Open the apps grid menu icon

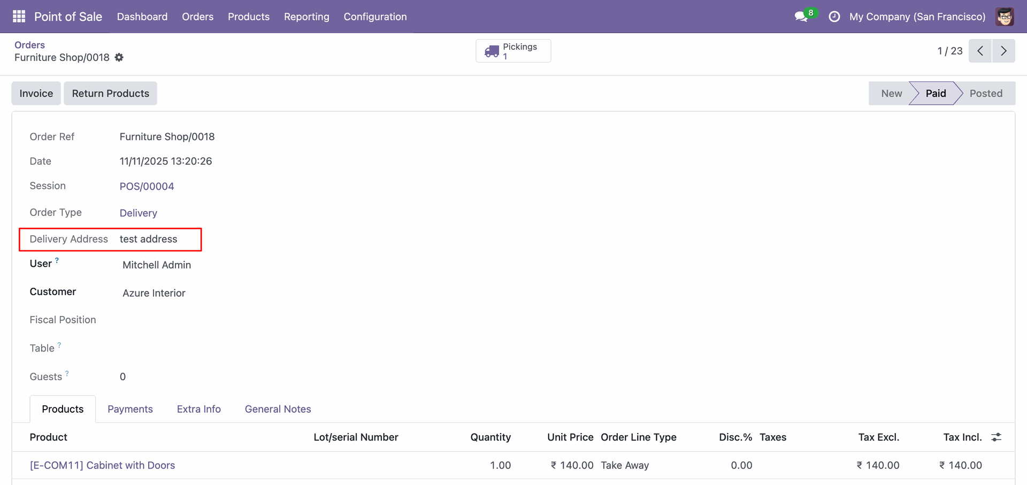point(19,17)
